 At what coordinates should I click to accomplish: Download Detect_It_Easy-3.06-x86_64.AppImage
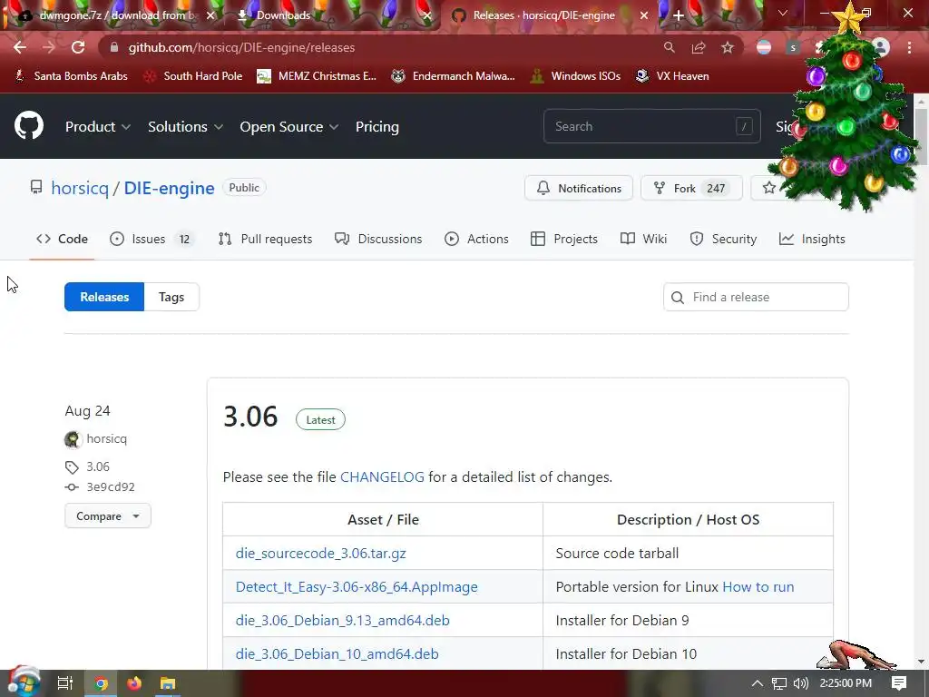coord(357,587)
